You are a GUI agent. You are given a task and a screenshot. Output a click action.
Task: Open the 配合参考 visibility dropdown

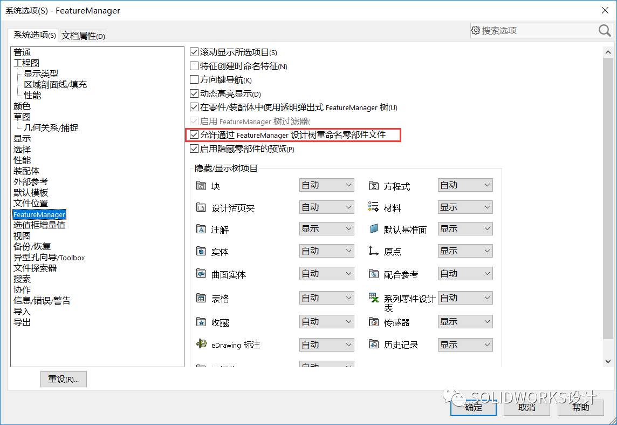point(465,274)
